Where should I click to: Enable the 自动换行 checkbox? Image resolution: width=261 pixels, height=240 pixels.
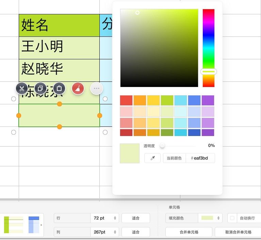click(232, 218)
